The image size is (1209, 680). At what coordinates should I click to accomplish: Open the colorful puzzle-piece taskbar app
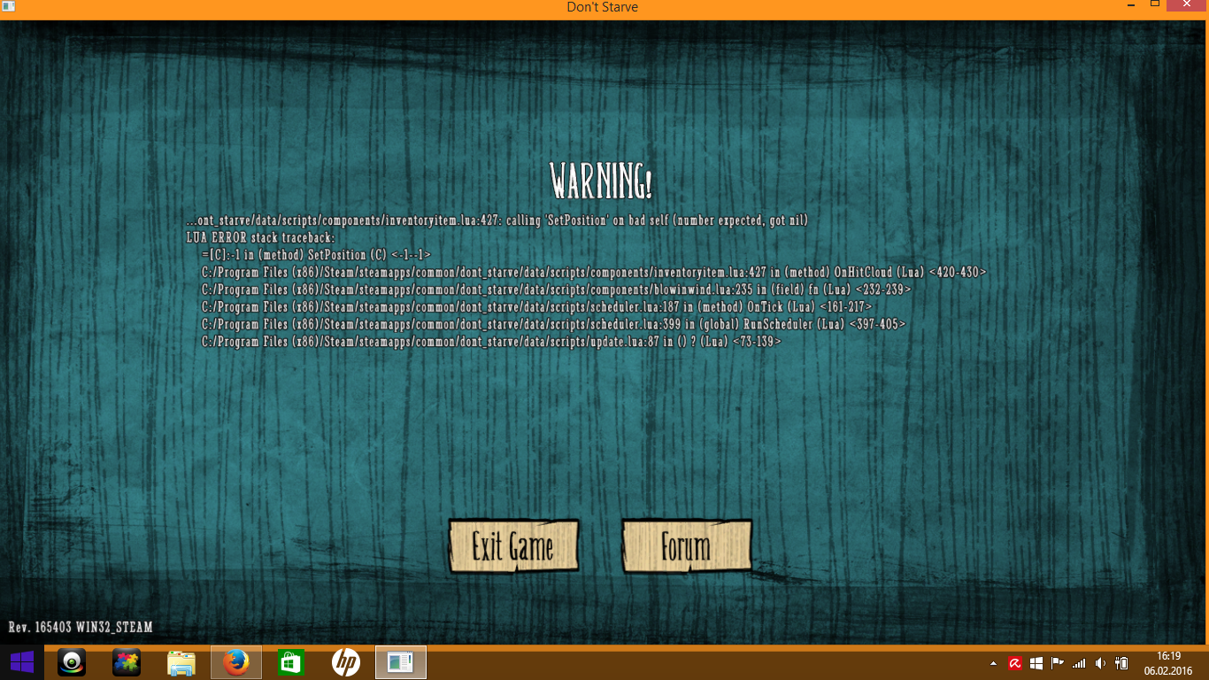pos(127,662)
